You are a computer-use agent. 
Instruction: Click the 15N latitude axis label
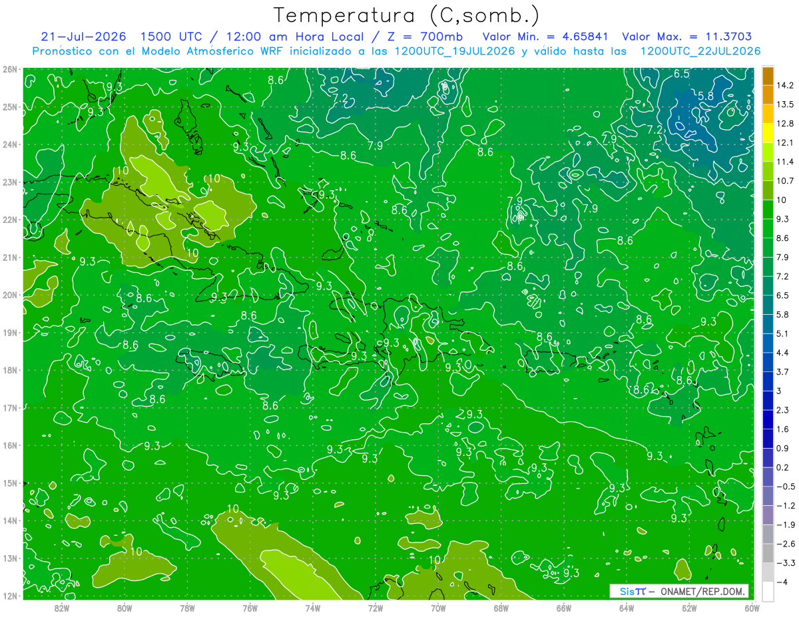(9, 483)
